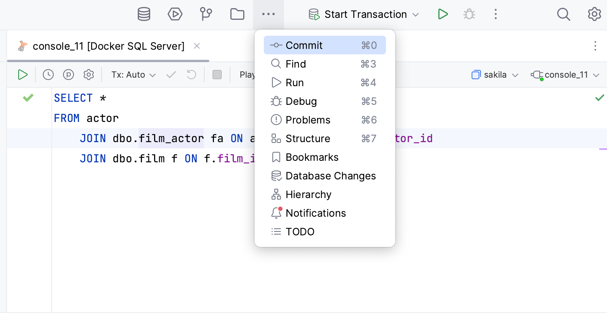Open the Services tool window icon

pos(175,14)
